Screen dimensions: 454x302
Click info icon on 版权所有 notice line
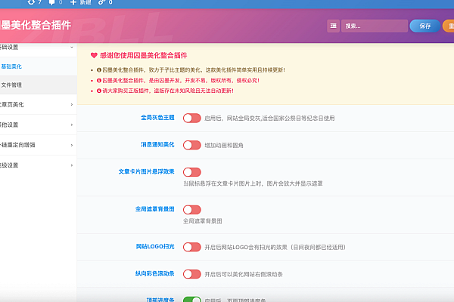click(x=99, y=80)
